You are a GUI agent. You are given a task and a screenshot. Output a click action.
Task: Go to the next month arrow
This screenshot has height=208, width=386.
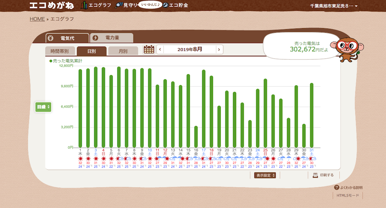click(219, 50)
